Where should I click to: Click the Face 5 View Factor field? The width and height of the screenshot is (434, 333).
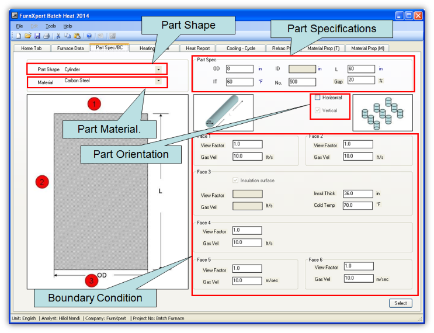(247, 269)
